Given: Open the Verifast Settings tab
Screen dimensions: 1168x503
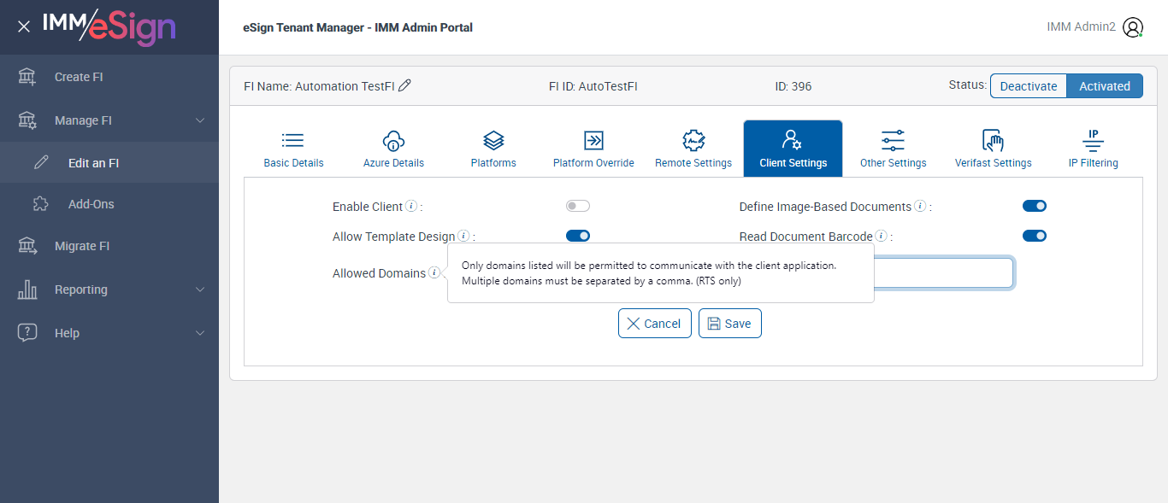Looking at the screenshot, I should click(x=993, y=149).
